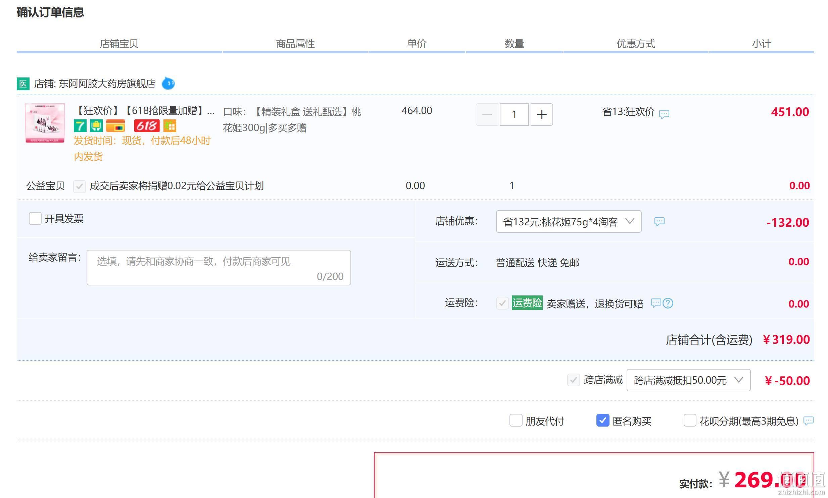Click the green 医 medical badge icon
This screenshot has width=828, height=498.
pyautogui.click(x=23, y=84)
